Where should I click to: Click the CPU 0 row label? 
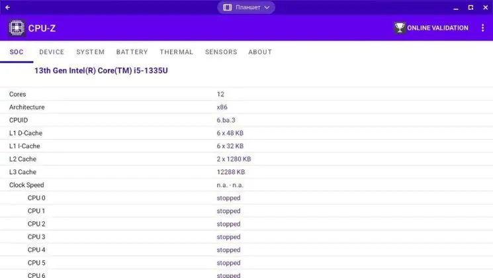click(36, 198)
